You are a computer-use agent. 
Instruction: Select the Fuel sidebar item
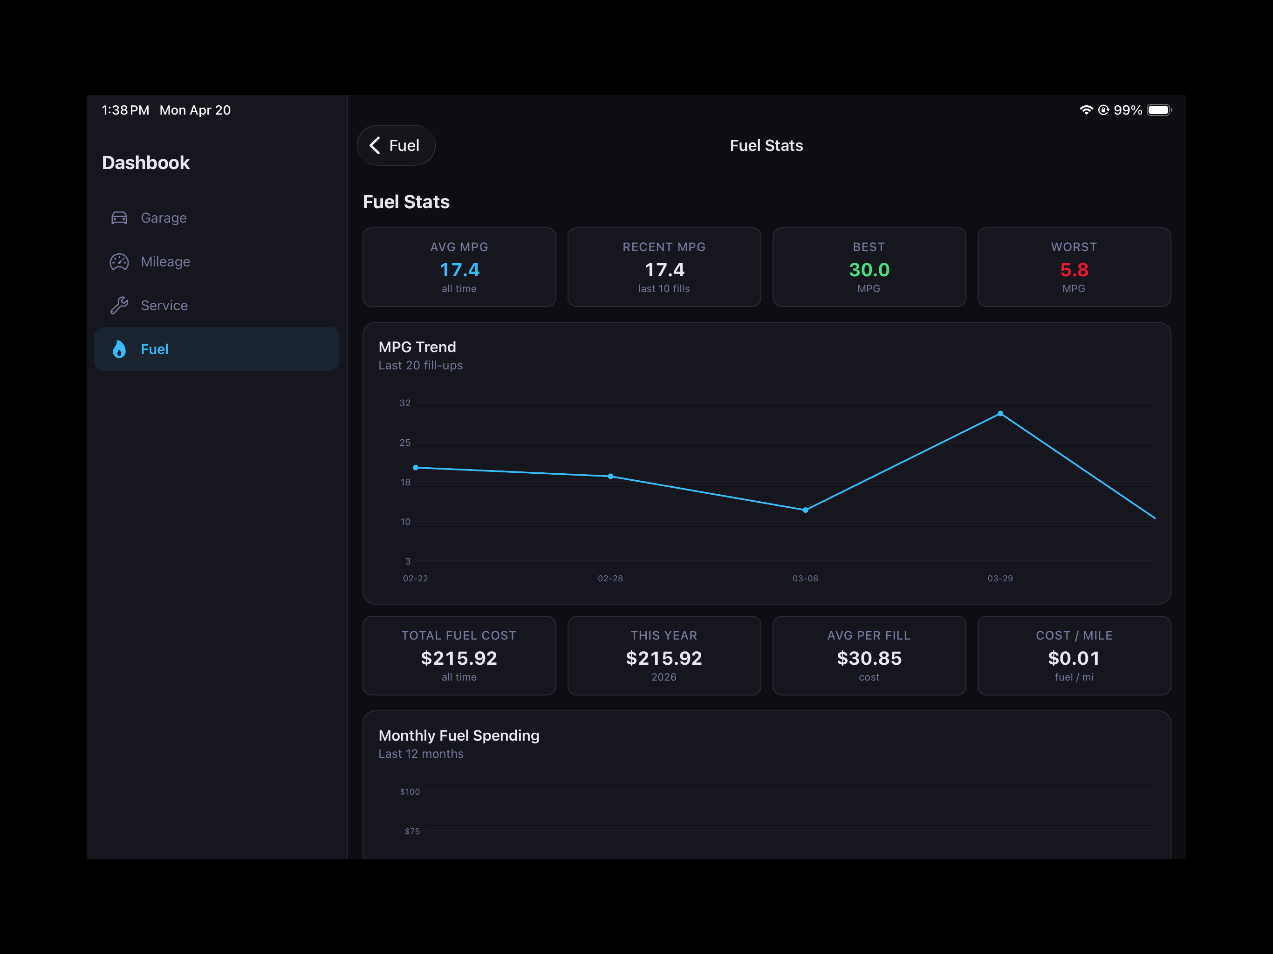(x=216, y=349)
